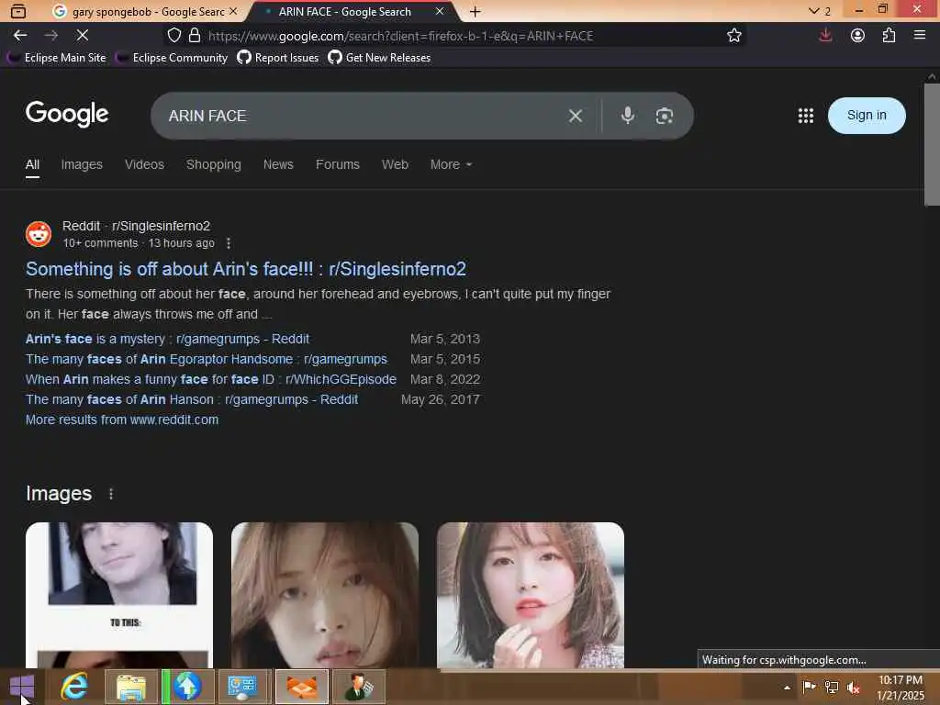Image resolution: width=940 pixels, height=705 pixels.
Task: Close the gary spongebob tab
Action: point(233,11)
